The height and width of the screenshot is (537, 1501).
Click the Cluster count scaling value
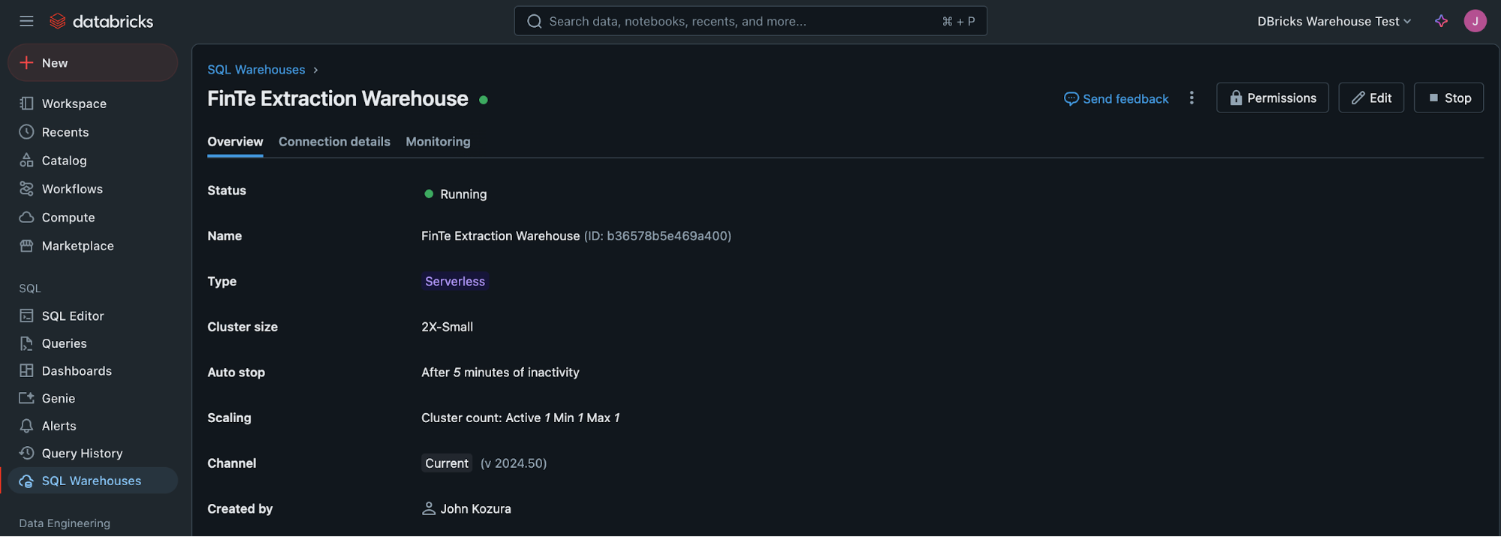click(x=520, y=418)
